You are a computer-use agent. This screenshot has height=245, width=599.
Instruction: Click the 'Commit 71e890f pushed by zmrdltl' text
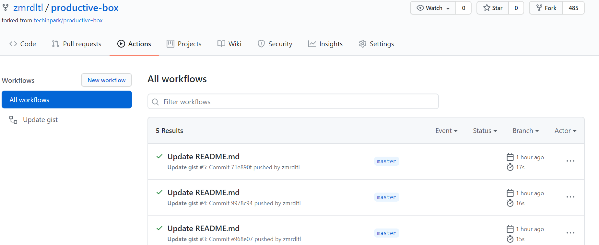pyautogui.click(x=254, y=167)
